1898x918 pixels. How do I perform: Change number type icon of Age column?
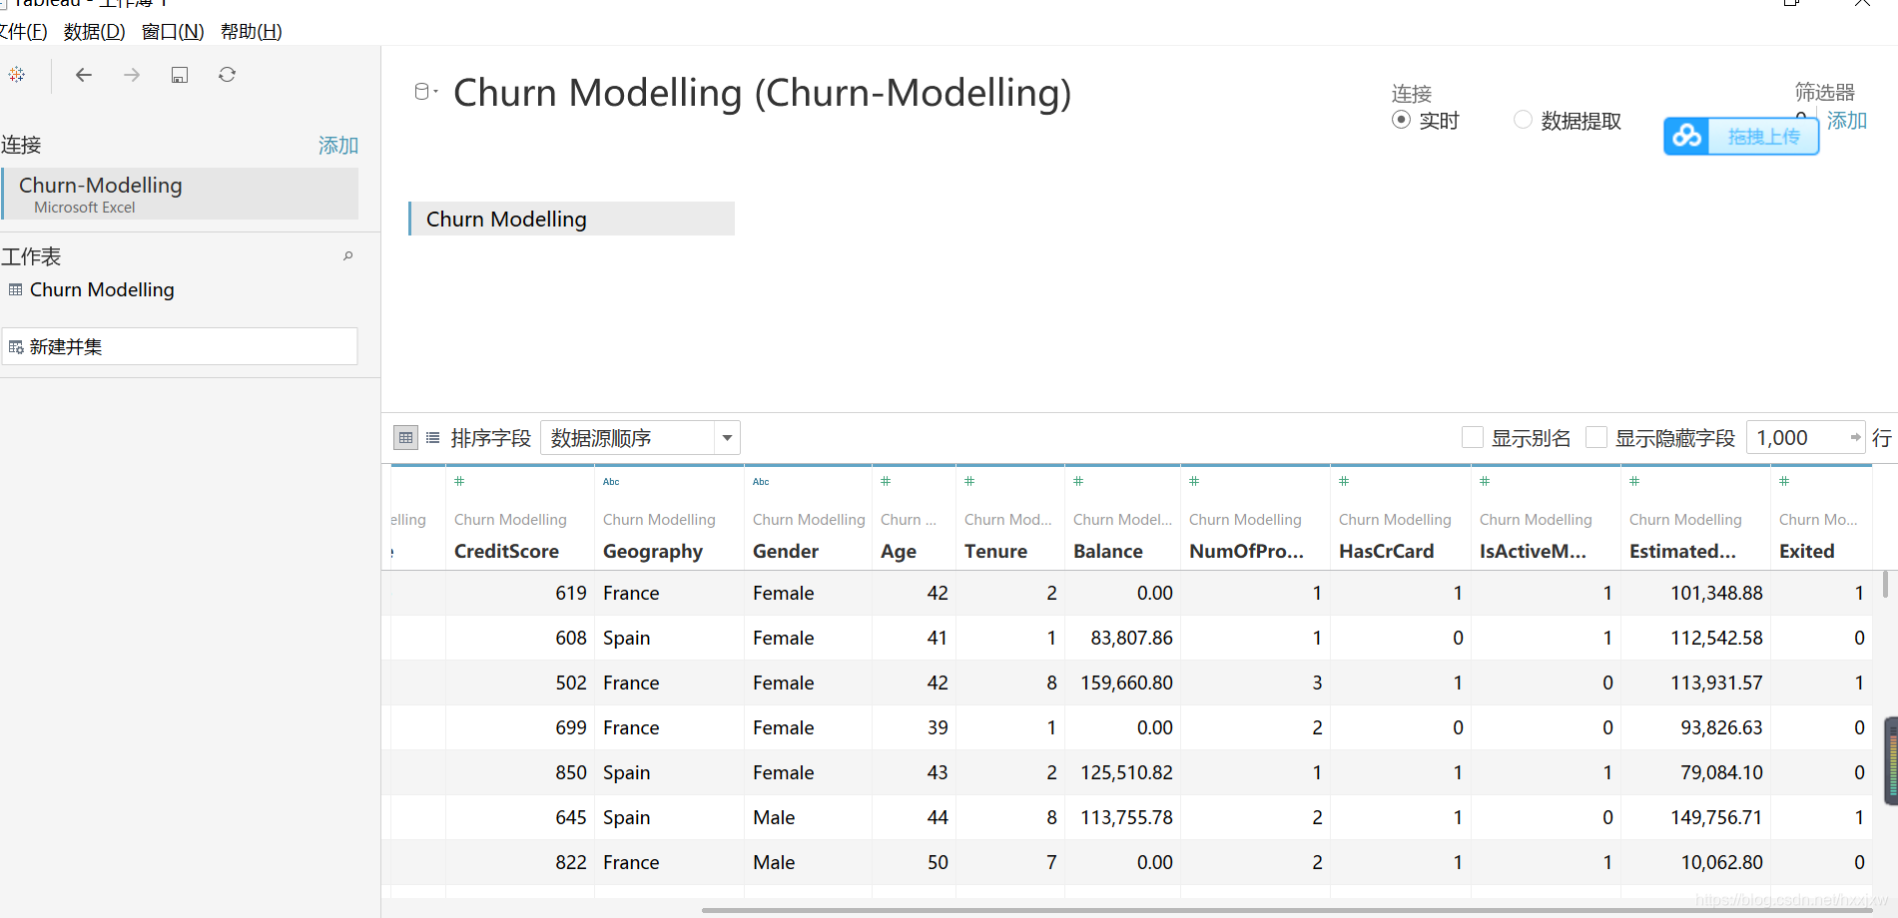(x=886, y=481)
